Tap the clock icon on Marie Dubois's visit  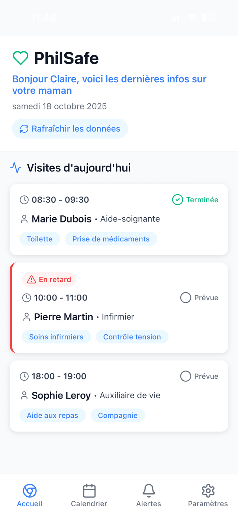[x=24, y=200]
